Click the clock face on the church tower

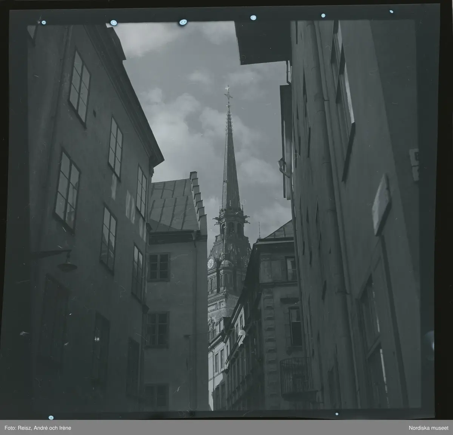(x=211, y=263)
